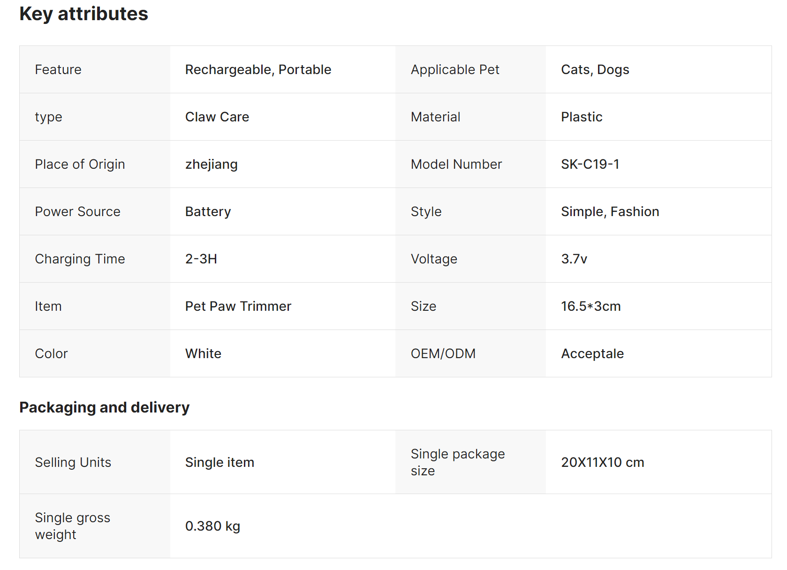787x570 pixels.
Task: Click the Simple, Fashion style value
Action: (610, 211)
